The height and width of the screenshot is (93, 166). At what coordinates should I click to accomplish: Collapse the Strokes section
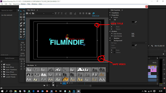[x=110, y=31]
